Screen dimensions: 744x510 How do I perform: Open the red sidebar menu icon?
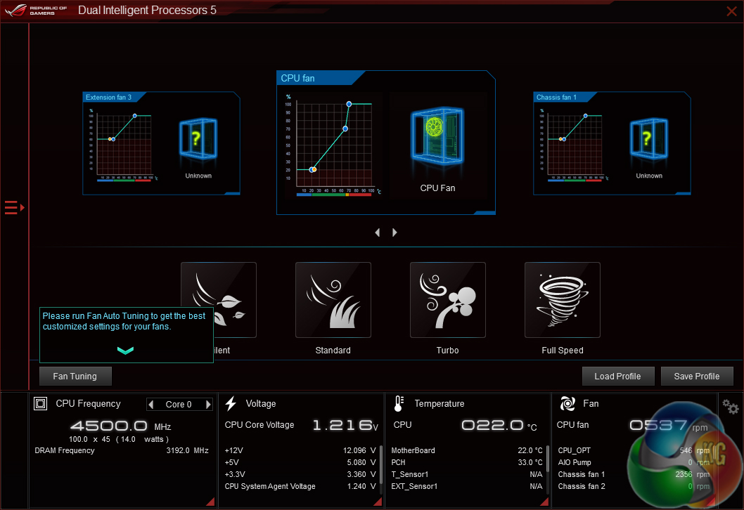[x=14, y=207]
